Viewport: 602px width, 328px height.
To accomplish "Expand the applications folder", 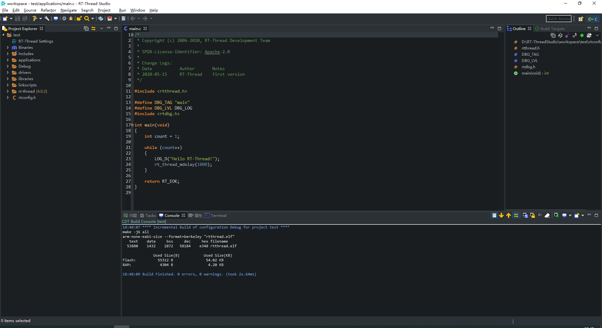I will tap(8, 60).
